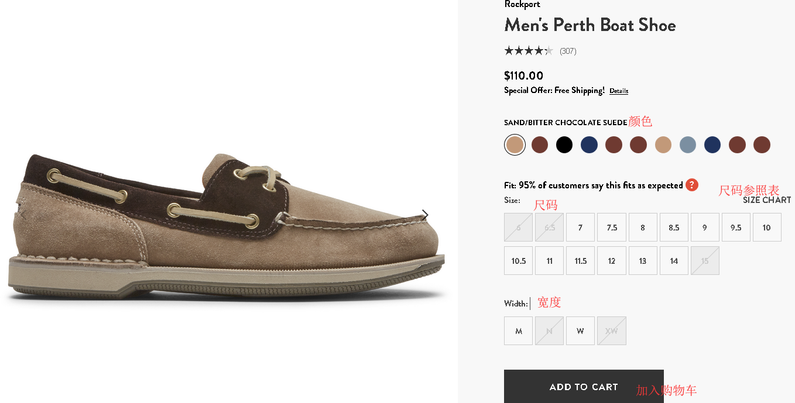Select width W
Viewport: 795px width, 403px height.
580,331
